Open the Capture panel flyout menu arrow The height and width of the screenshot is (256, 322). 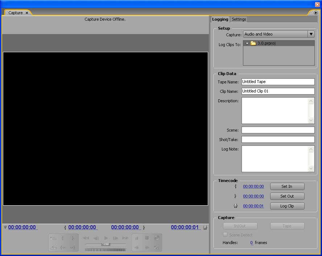click(x=316, y=13)
